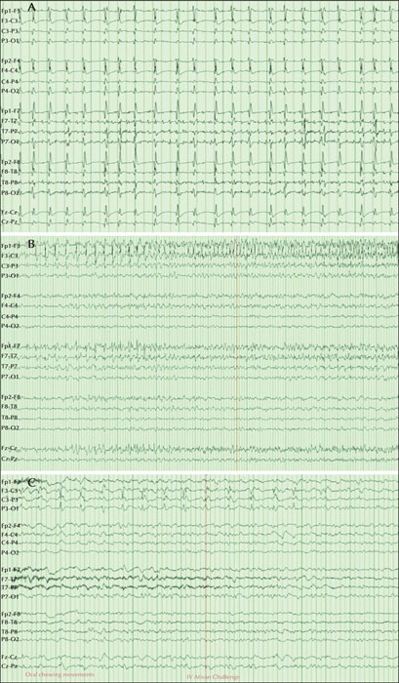This screenshot has width=399, height=683.
Task: Select the Cz-Pz channel label in panel A
Action: point(11,222)
